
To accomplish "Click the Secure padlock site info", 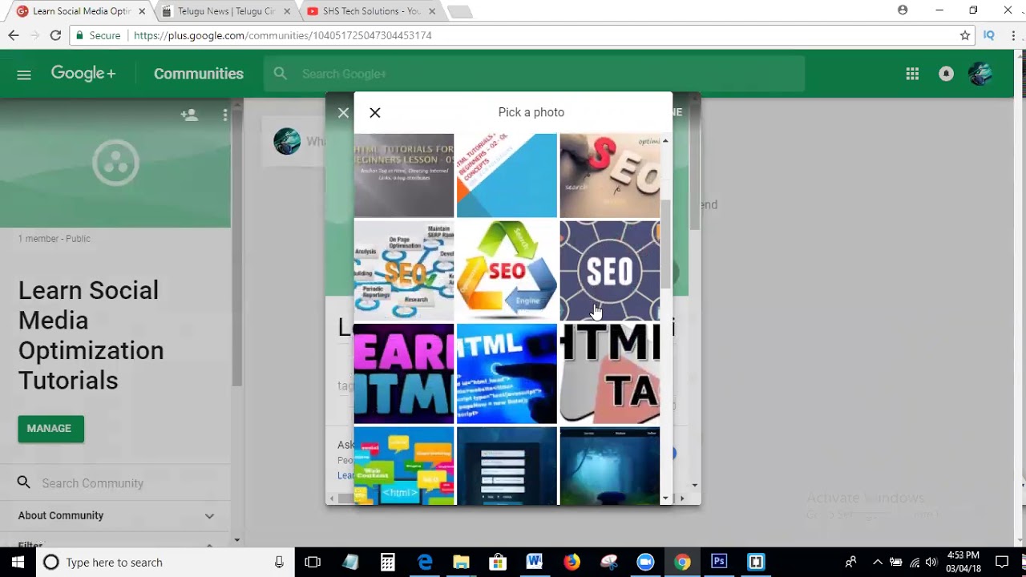I will click(x=98, y=35).
